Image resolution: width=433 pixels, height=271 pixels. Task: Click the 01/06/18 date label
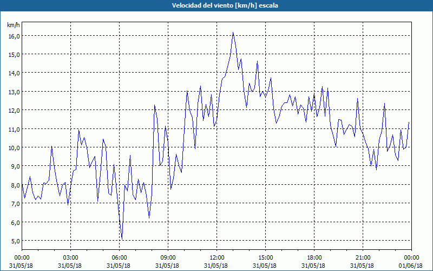[x=411, y=266]
